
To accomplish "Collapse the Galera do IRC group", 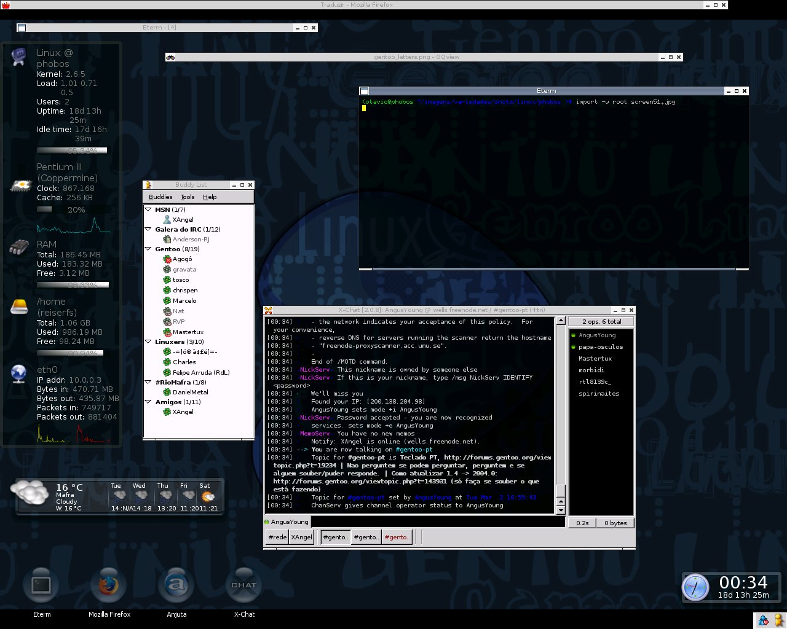I will [x=148, y=229].
